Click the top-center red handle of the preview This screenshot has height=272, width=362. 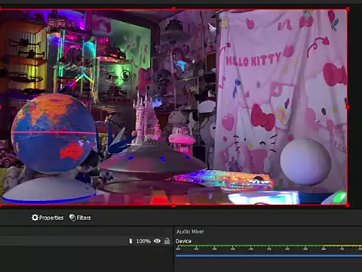[173, 9]
